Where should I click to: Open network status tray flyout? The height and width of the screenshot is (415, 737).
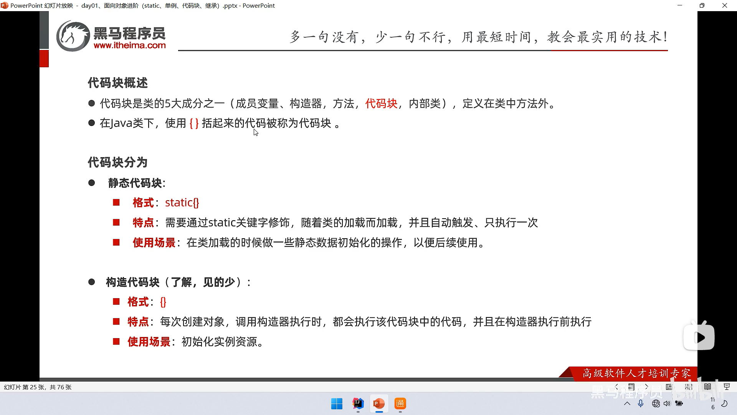point(656,403)
